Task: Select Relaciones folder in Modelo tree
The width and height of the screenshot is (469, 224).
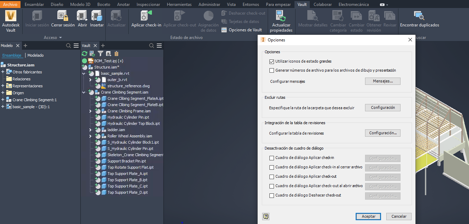Action: click(22, 79)
